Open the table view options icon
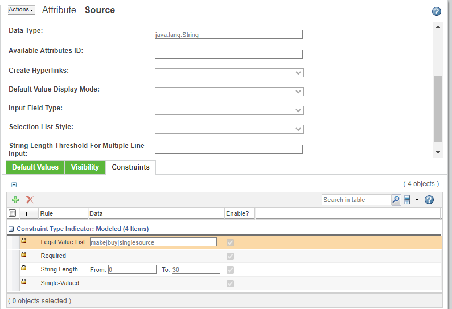 pyautogui.click(x=408, y=200)
